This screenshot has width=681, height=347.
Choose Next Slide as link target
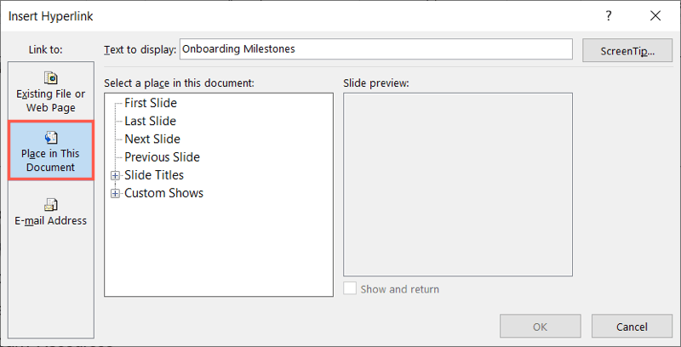(152, 139)
